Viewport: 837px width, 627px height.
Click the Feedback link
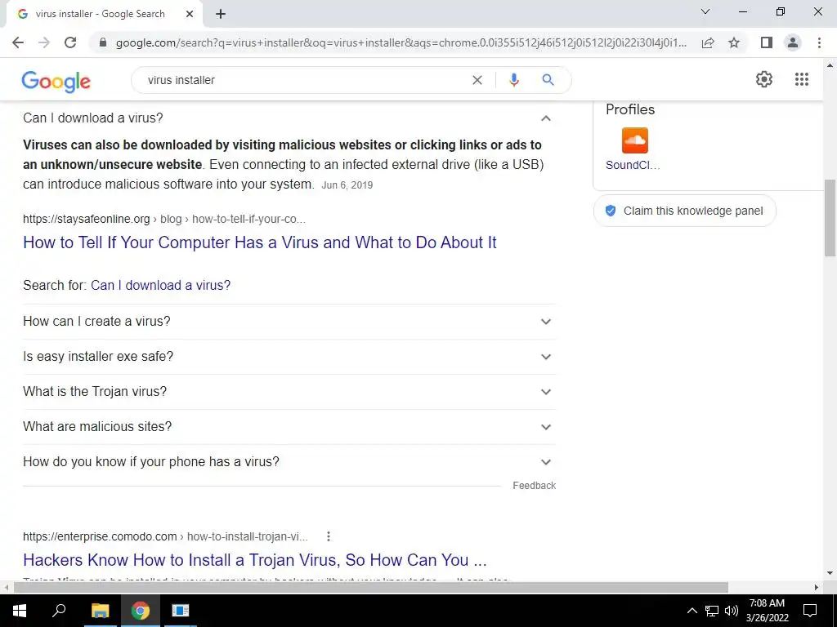point(535,486)
